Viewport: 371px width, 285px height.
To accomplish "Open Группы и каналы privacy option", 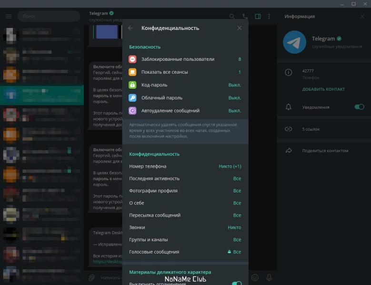I will point(185,240).
